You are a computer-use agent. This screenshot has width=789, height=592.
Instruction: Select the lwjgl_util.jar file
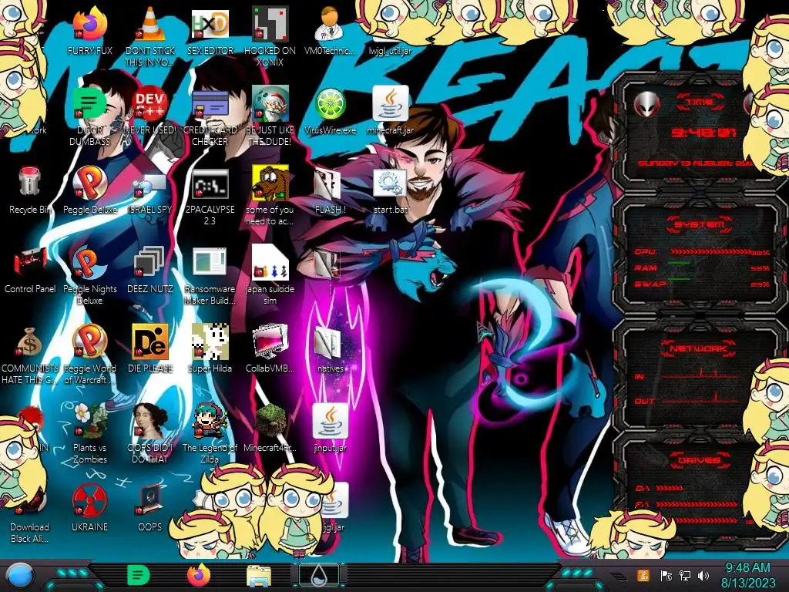tap(390, 51)
